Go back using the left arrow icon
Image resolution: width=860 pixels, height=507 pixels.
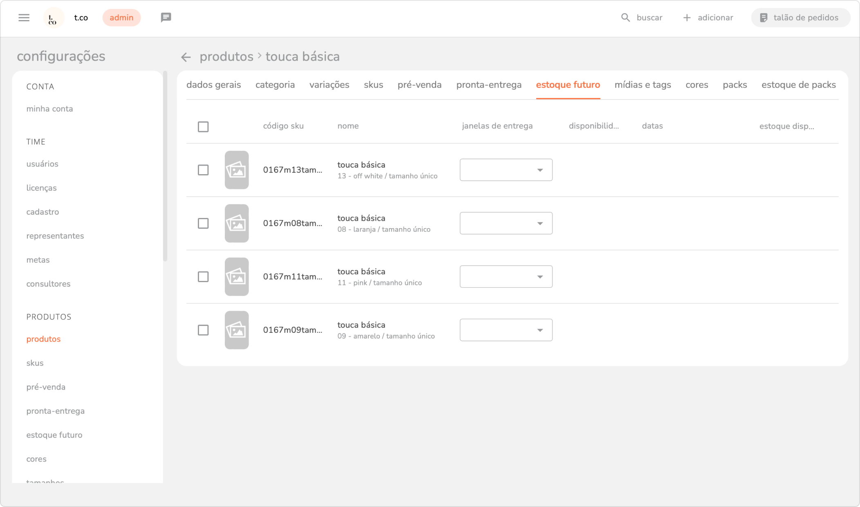[186, 57]
